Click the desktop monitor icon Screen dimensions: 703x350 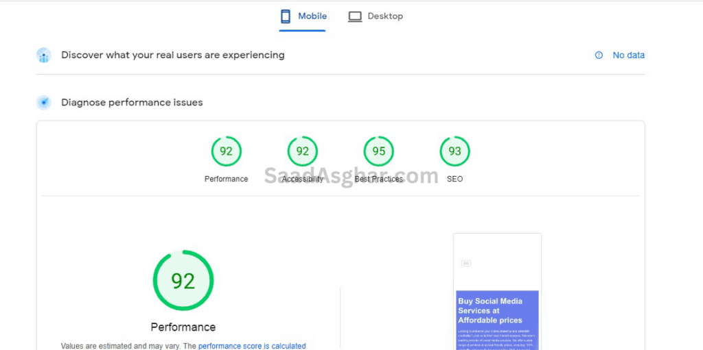pyautogui.click(x=355, y=16)
